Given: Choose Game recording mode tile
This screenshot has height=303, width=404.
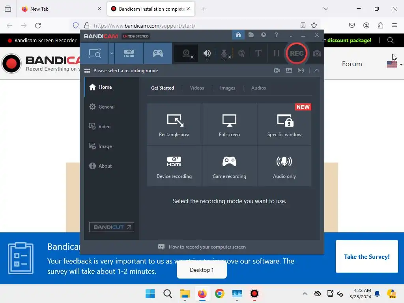Looking at the screenshot, I should (x=229, y=166).
